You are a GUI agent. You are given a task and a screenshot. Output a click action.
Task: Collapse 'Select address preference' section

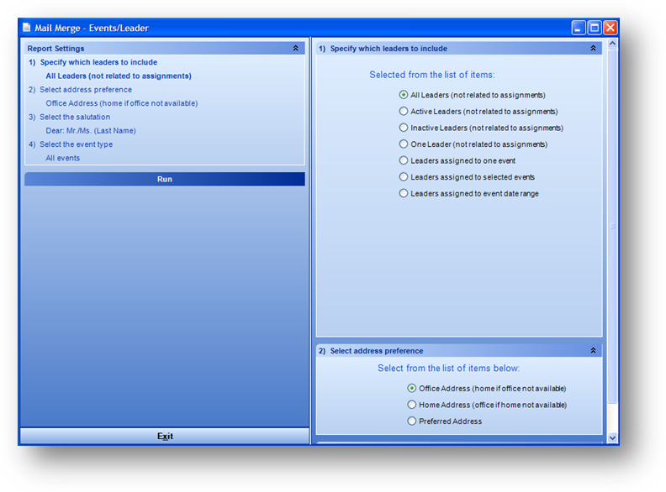[593, 350]
